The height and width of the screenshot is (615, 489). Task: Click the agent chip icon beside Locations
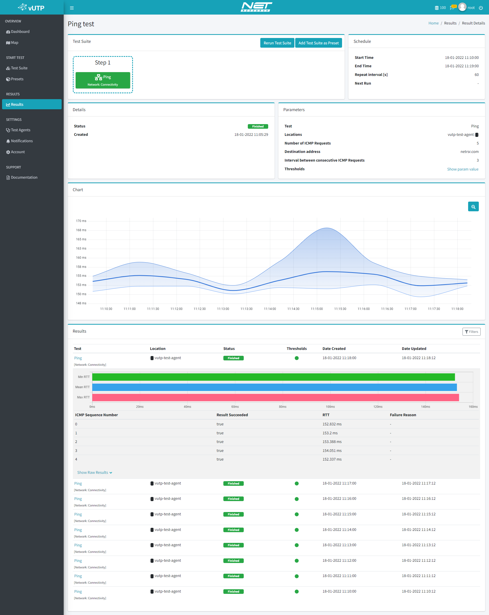click(477, 135)
